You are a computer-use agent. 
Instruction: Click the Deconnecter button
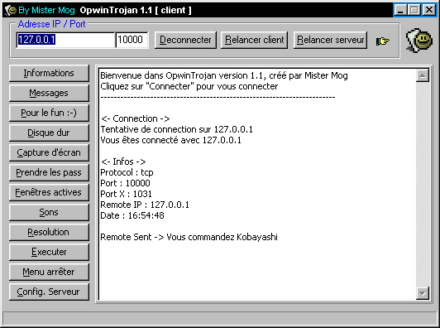(185, 40)
